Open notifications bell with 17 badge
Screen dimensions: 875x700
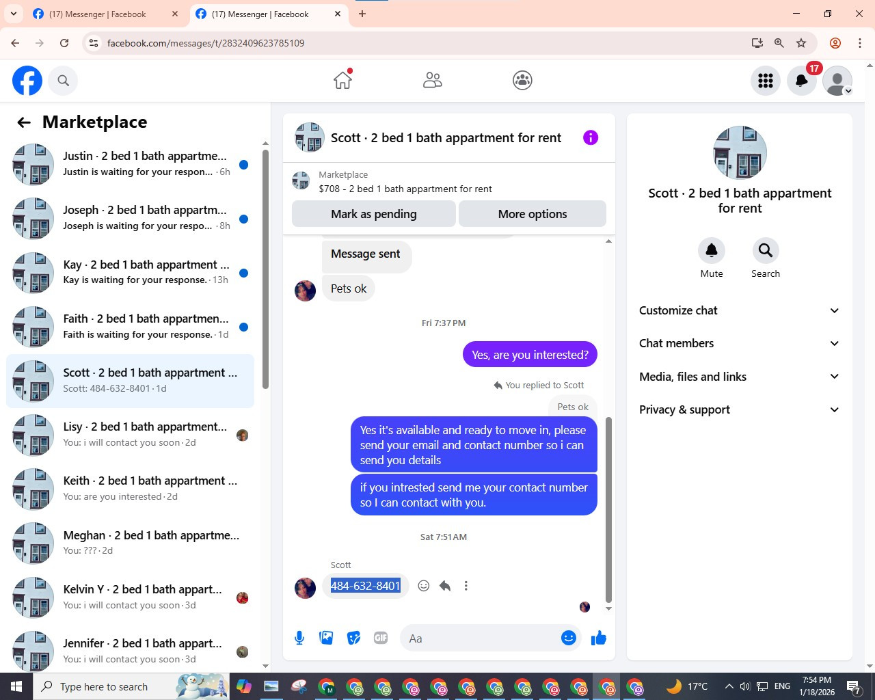[802, 81]
